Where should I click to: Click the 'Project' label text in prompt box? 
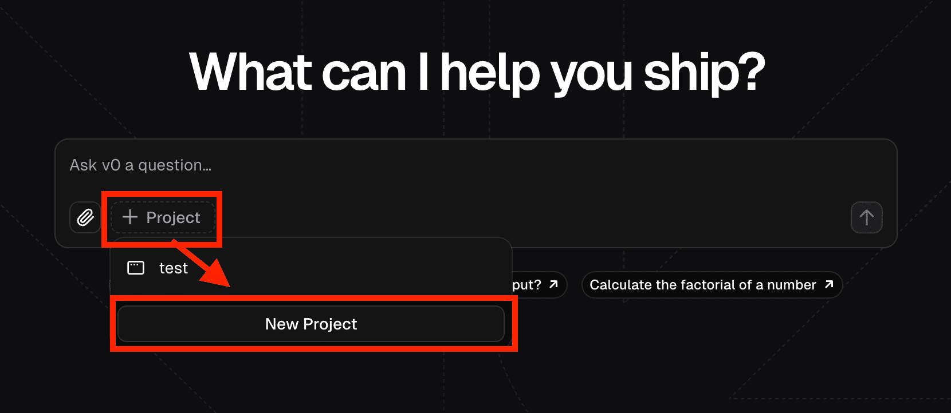173,217
